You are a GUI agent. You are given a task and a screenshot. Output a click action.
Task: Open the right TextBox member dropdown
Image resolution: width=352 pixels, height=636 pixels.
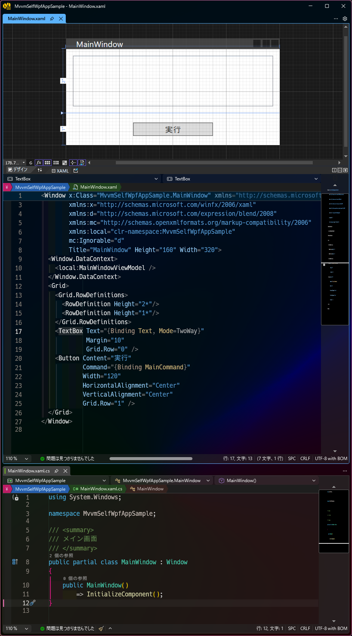coord(242,179)
